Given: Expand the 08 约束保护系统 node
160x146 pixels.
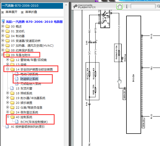Looking at the screenshot, I should point(3,50).
